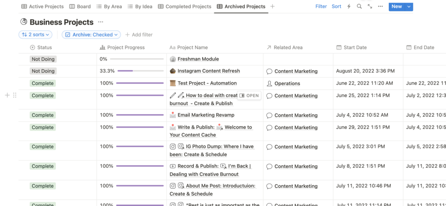Expand the 2 sorts dropdown
The width and height of the screenshot is (446, 206).
pyautogui.click(x=36, y=35)
